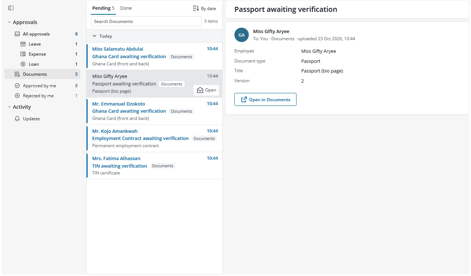Click the Leave calendar icon
471x276 pixels.
[23, 44]
